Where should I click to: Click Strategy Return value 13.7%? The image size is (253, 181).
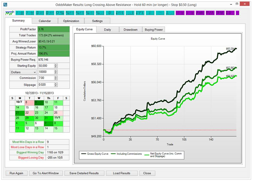(x=53, y=48)
